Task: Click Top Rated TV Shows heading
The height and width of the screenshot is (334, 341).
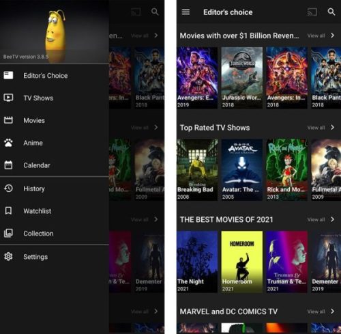Action: 215,128
